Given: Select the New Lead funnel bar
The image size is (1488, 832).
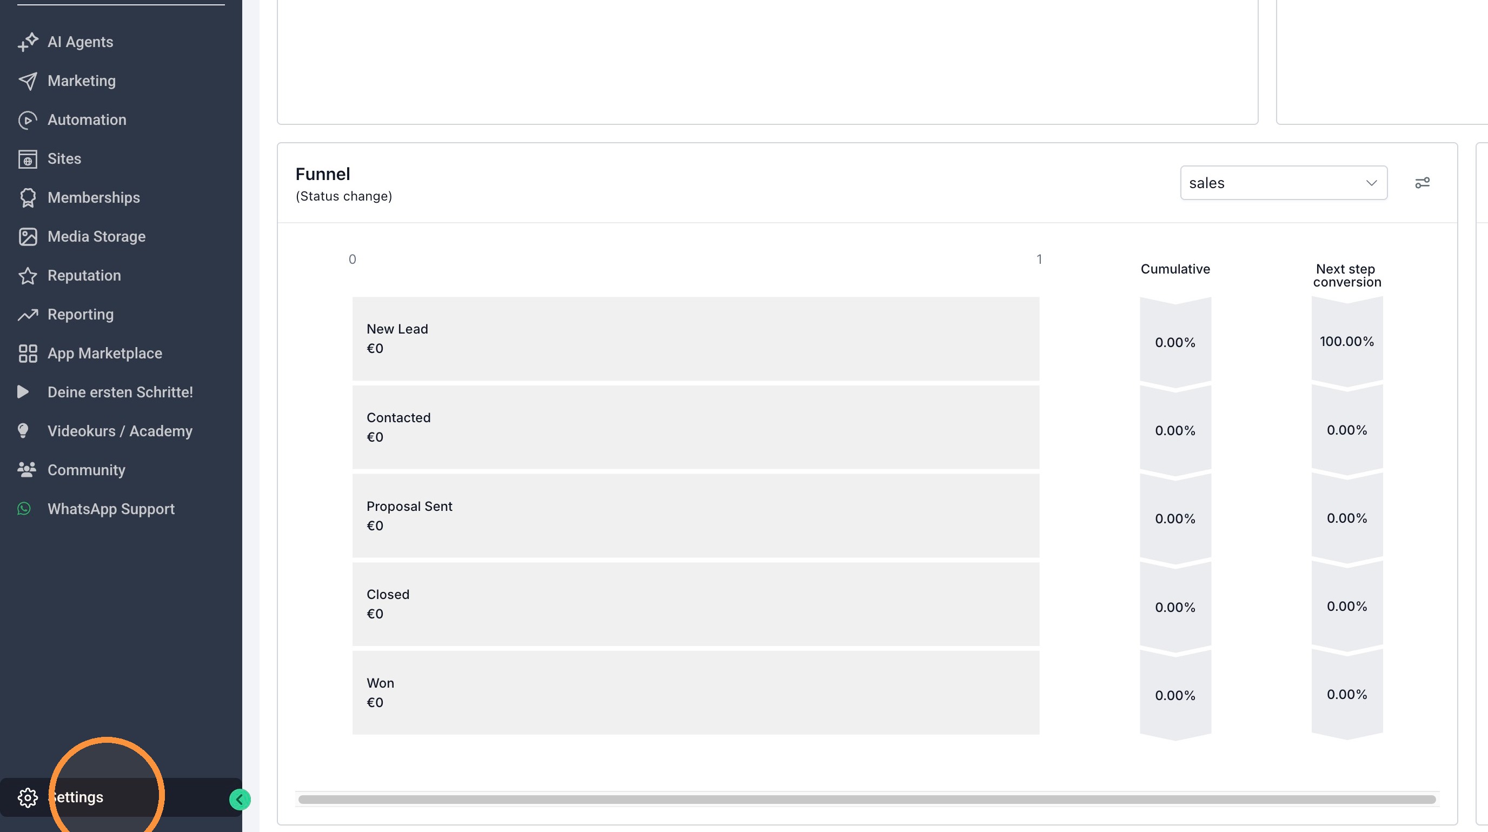Looking at the screenshot, I should point(695,339).
